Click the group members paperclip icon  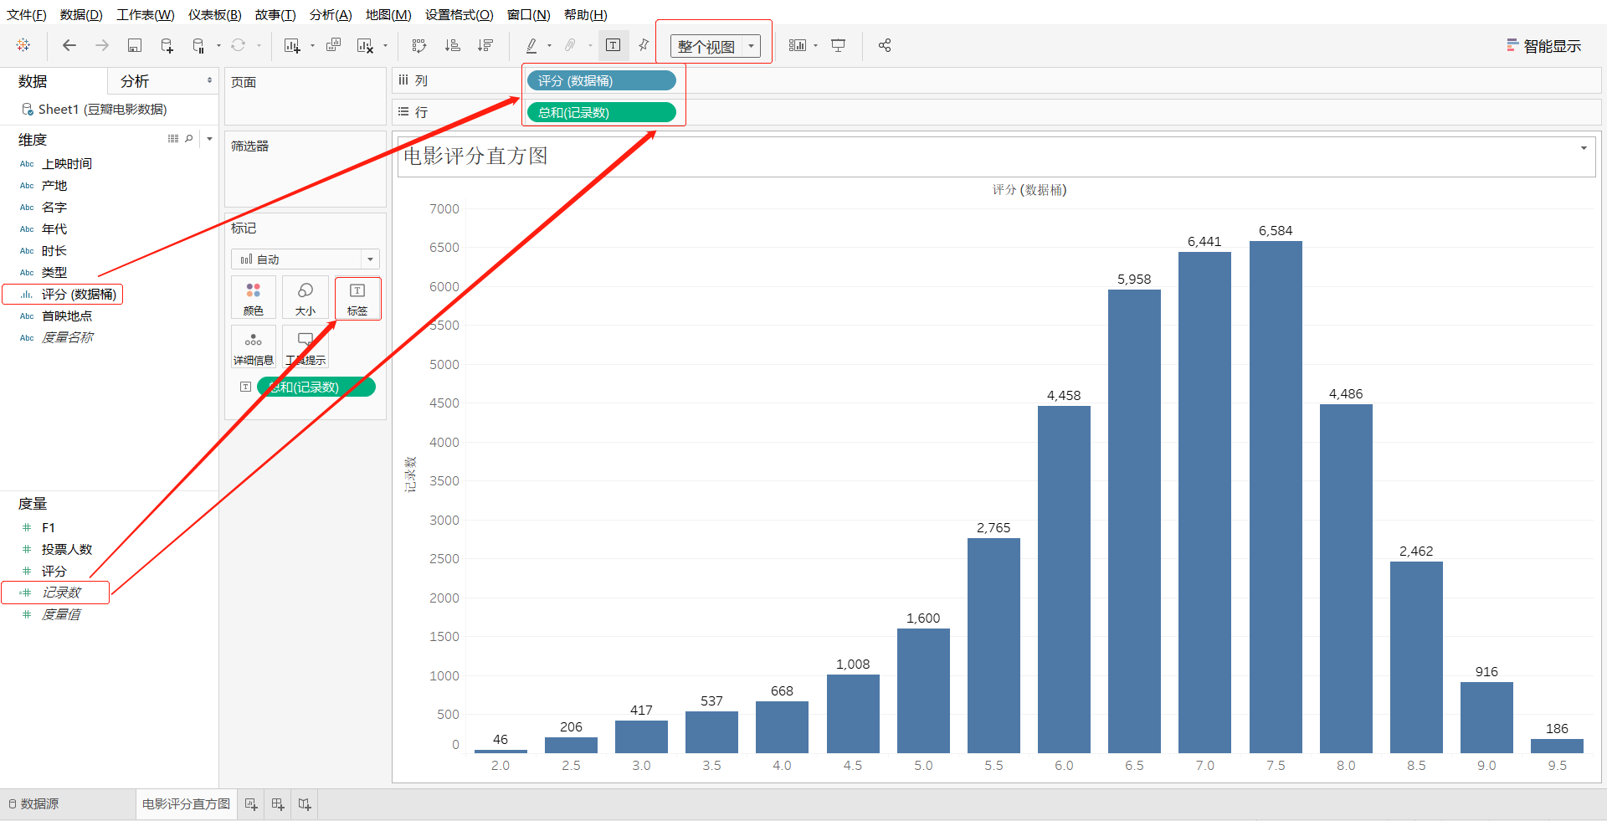pyautogui.click(x=571, y=45)
